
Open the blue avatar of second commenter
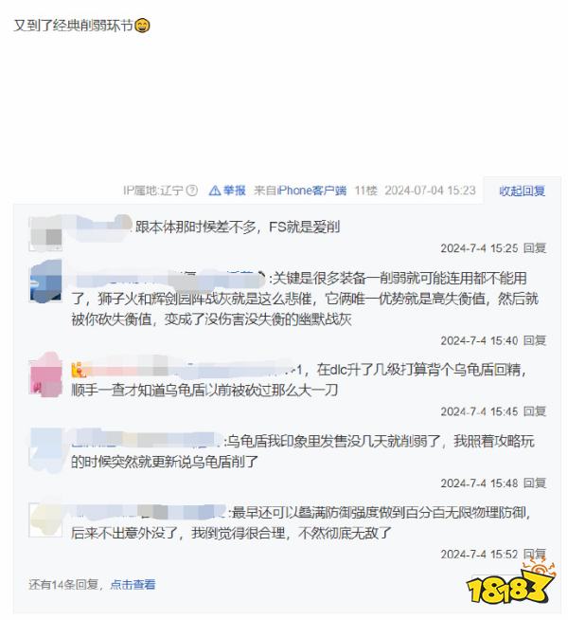46,282
